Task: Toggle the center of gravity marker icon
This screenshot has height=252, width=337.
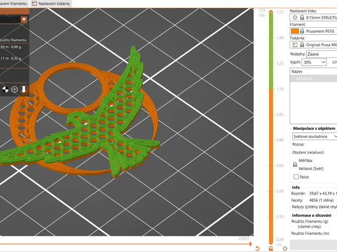Action: click(5, 89)
